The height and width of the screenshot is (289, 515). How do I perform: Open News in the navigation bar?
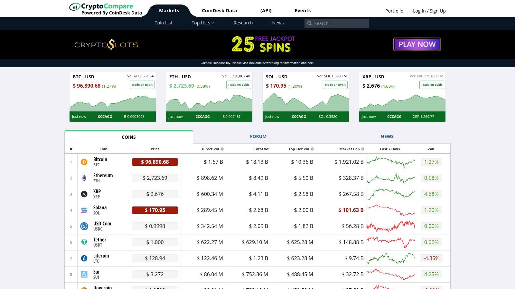278,23
